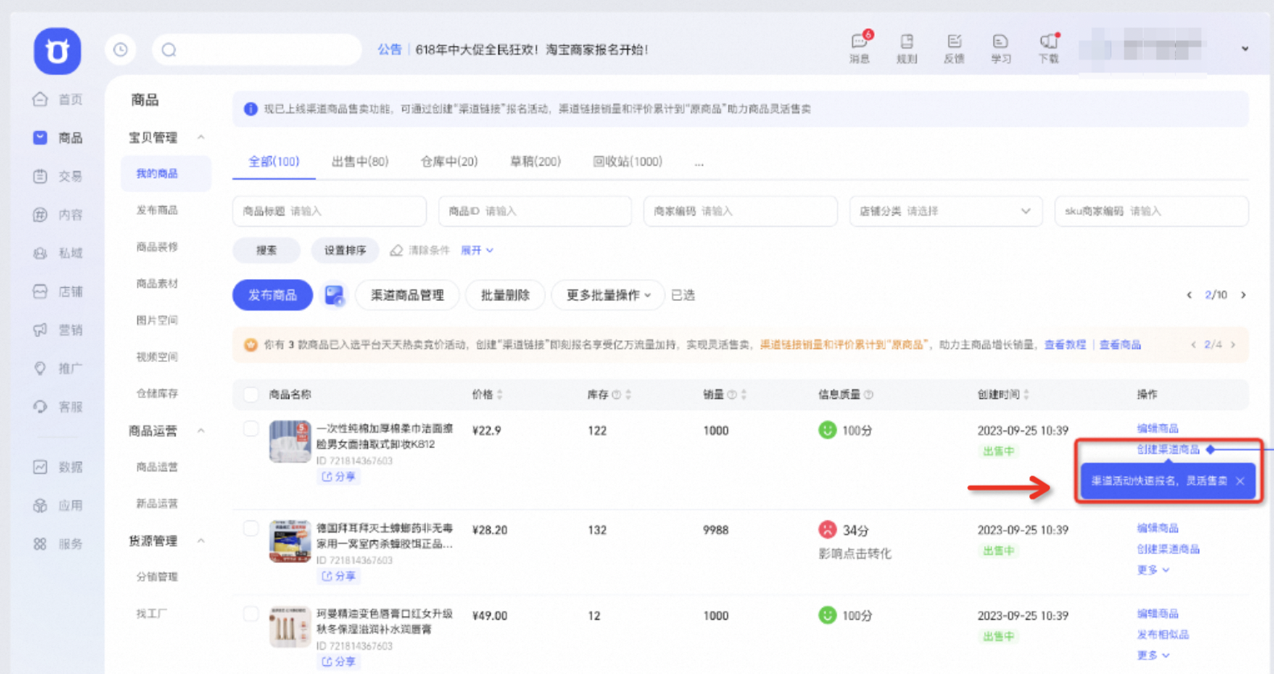Open the 规则 rules icon
The image size is (1274, 674).
click(x=907, y=48)
